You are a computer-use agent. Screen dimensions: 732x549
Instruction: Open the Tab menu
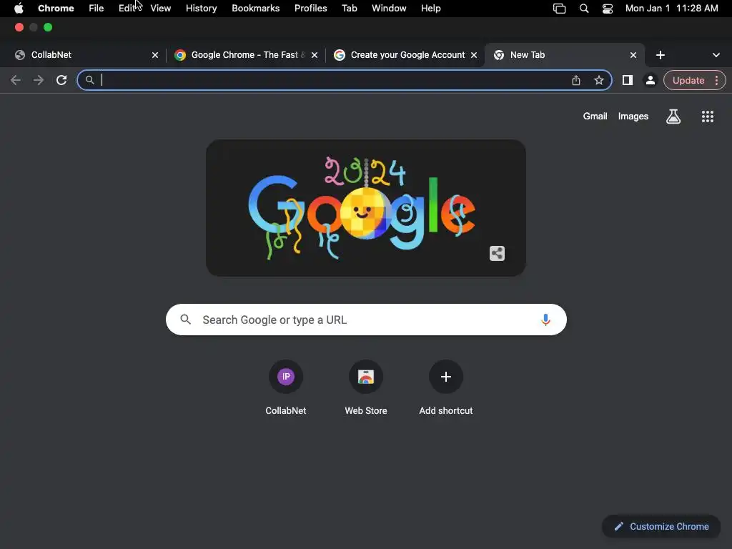[x=349, y=9]
